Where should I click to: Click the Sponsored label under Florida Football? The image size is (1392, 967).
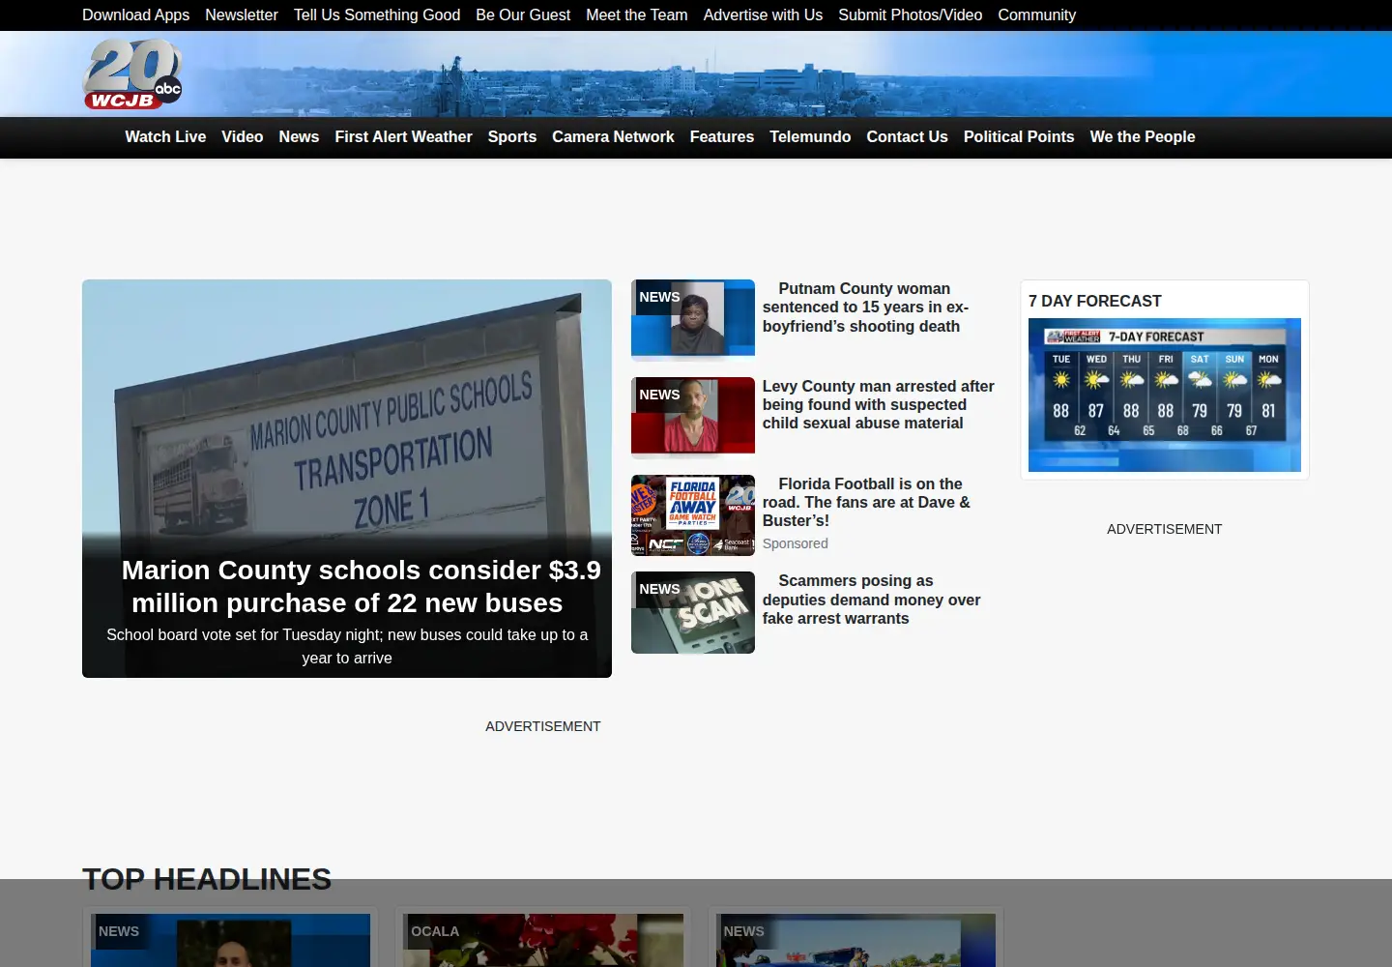pyautogui.click(x=796, y=543)
